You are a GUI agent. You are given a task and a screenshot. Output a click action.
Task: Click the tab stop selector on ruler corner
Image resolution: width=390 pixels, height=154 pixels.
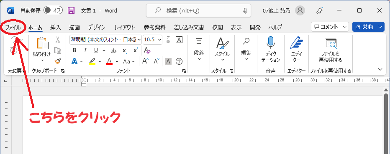click(x=6, y=81)
